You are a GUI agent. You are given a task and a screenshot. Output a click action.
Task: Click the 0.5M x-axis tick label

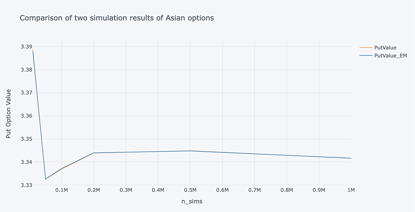190,190
